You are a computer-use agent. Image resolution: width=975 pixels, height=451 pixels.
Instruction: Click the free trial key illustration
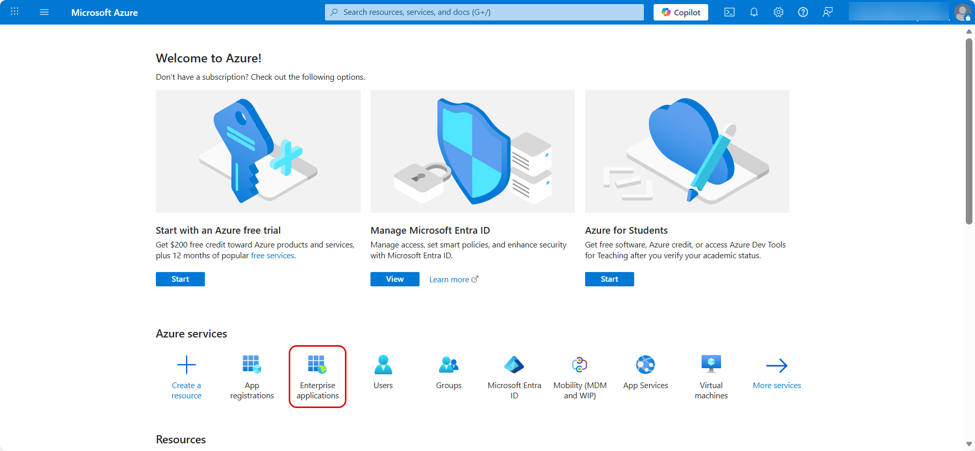point(258,151)
